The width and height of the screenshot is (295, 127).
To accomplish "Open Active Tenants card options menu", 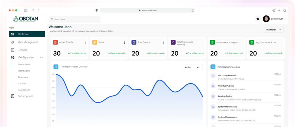I will (85, 43).
